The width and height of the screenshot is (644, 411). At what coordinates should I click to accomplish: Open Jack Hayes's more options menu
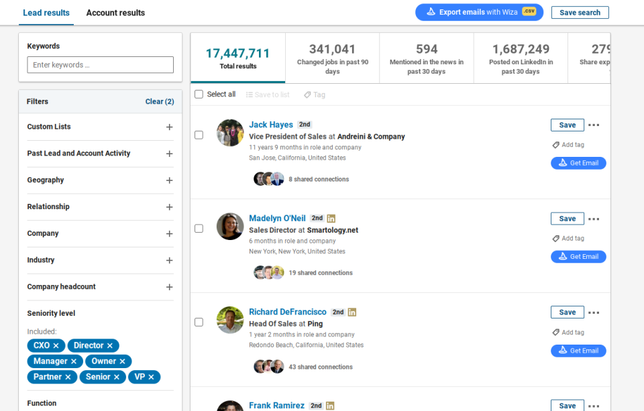pyautogui.click(x=594, y=125)
